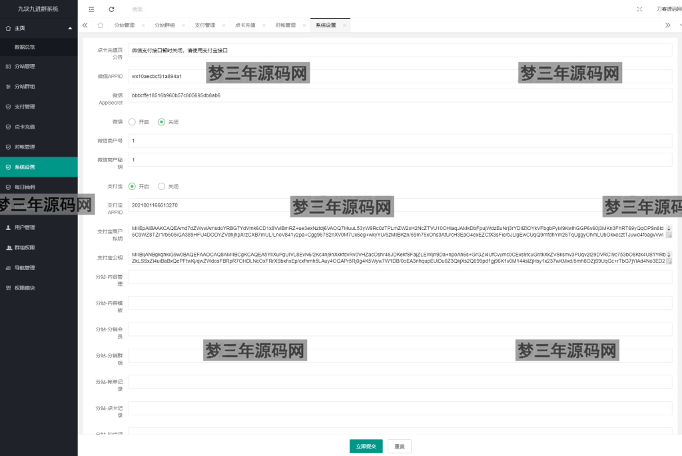Click the 分站-分销会员 input field
682x456 pixels.
400,329
